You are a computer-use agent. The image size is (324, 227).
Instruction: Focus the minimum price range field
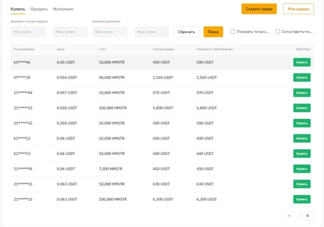coord(110,32)
